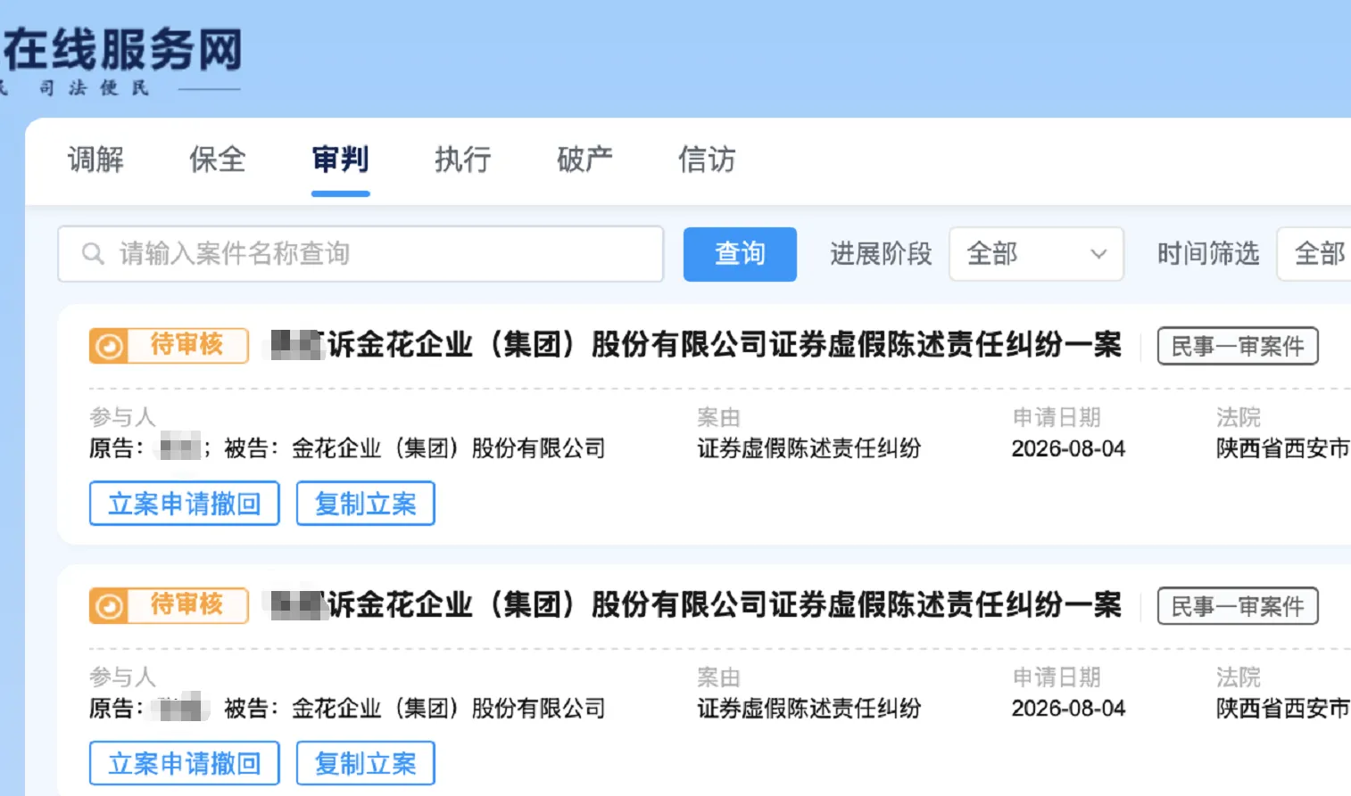Select the 审判 tab

point(340,160)
